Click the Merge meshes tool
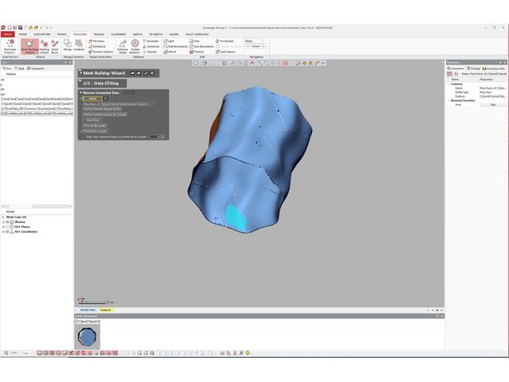Viewport: 509px width, 382px height. [x=67, y=45]
